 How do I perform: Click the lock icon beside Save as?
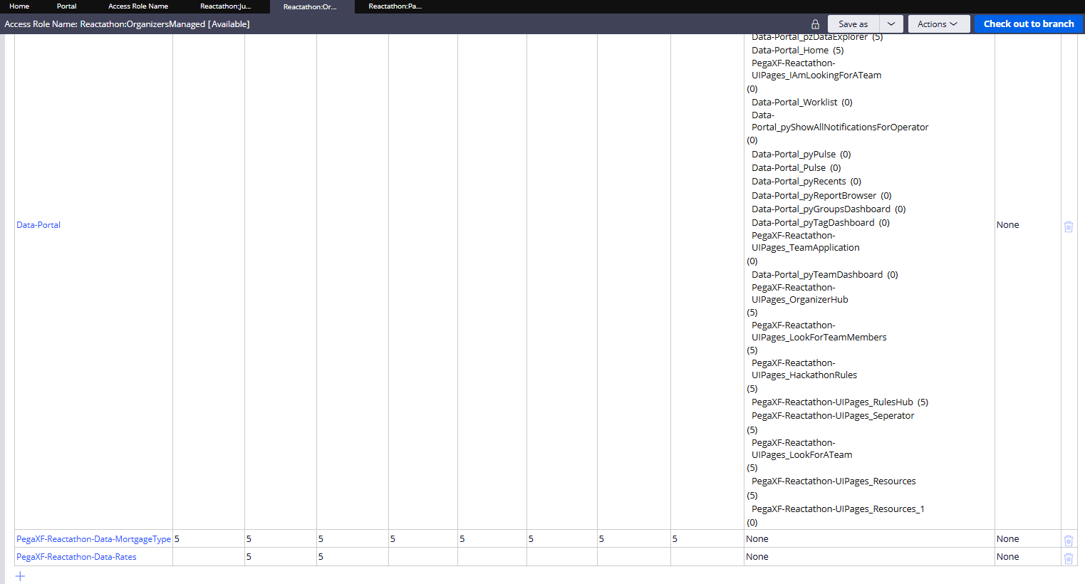815,24
